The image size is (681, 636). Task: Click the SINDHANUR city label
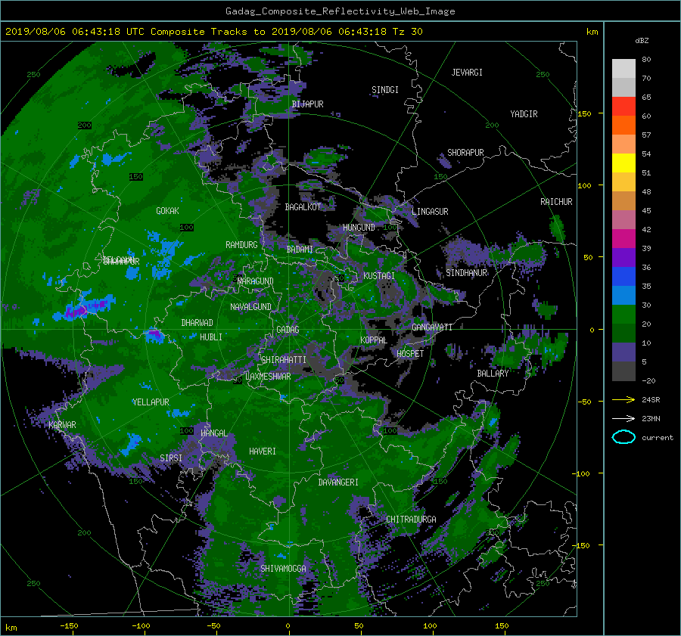coord(466,273)
